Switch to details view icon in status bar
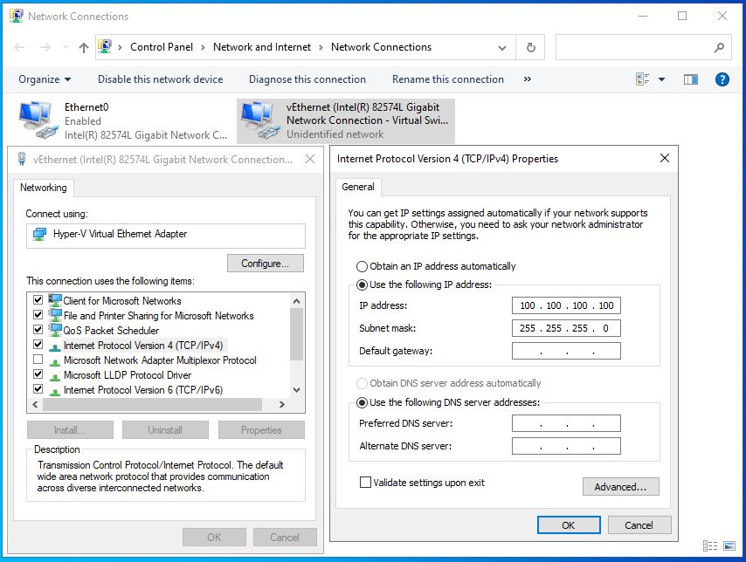Screen dimensions: 746x562 click(x=710, y=545)
